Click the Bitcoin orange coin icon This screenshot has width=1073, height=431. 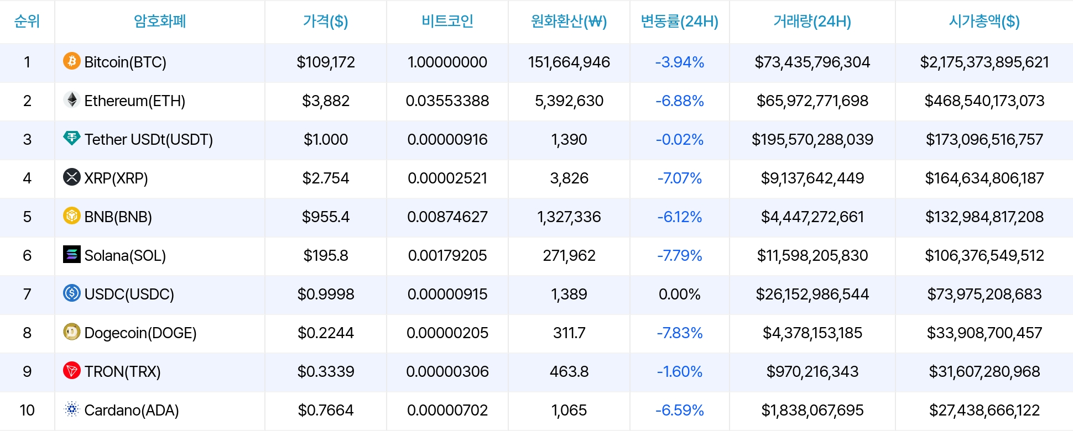click(x=72, y=61)
